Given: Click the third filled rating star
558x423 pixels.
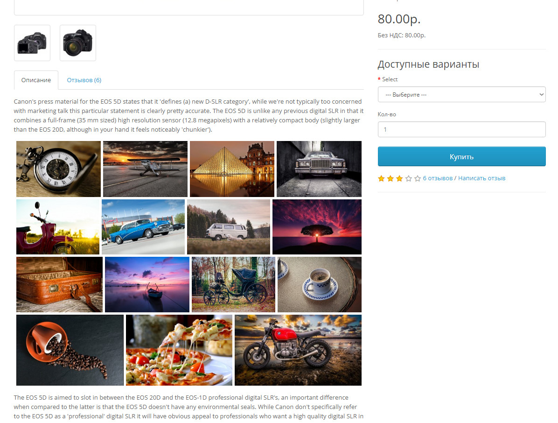Looking at the screenshot, I should 399,178.
